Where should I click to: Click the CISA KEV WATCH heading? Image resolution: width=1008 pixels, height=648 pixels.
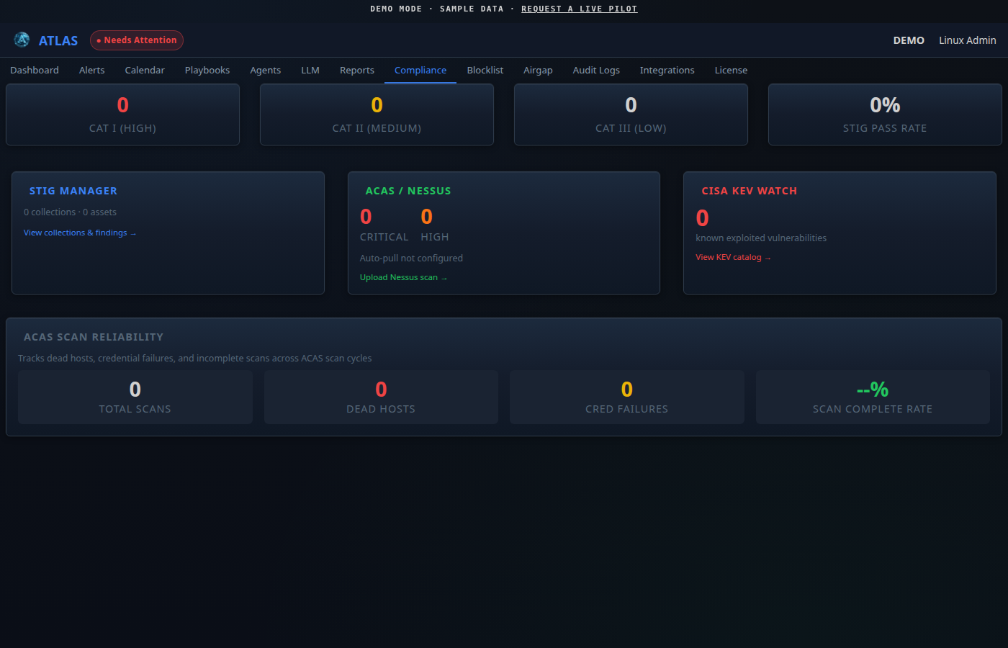[x=750, y=191]
